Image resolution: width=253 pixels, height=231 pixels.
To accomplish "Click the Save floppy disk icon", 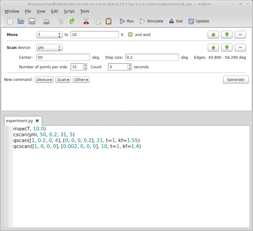I will (32, 21).
